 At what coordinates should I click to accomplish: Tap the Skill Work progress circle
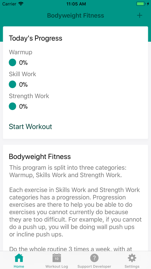pos(12,84)
